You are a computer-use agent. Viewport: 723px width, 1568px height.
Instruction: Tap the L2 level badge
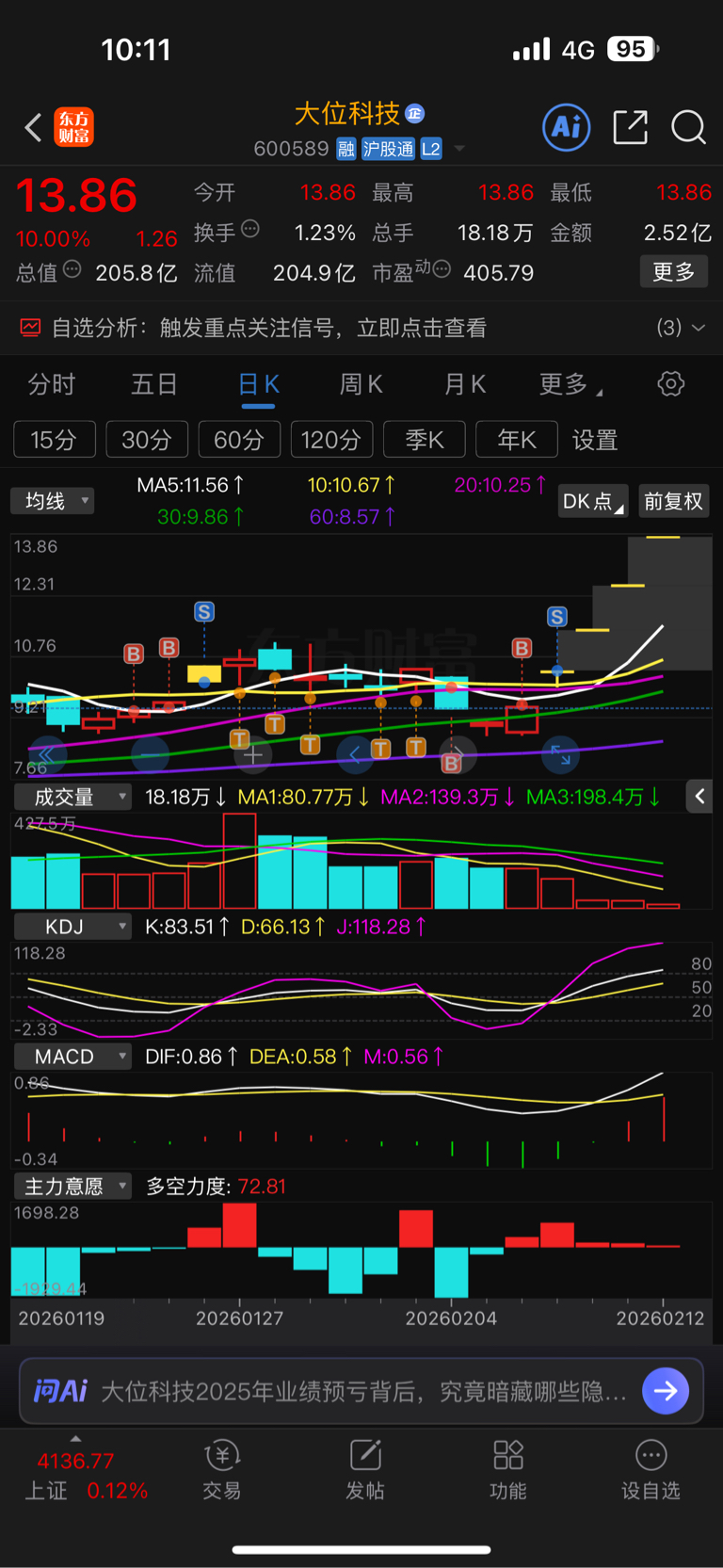[431, 149]
